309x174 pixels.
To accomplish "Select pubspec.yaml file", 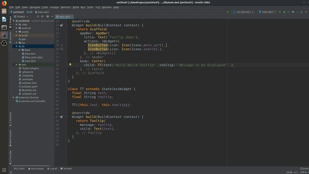I will [x=28, y=87].
